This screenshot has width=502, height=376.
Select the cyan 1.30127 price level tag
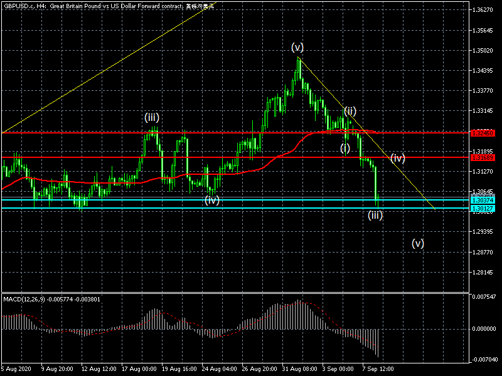coord(486,208)
